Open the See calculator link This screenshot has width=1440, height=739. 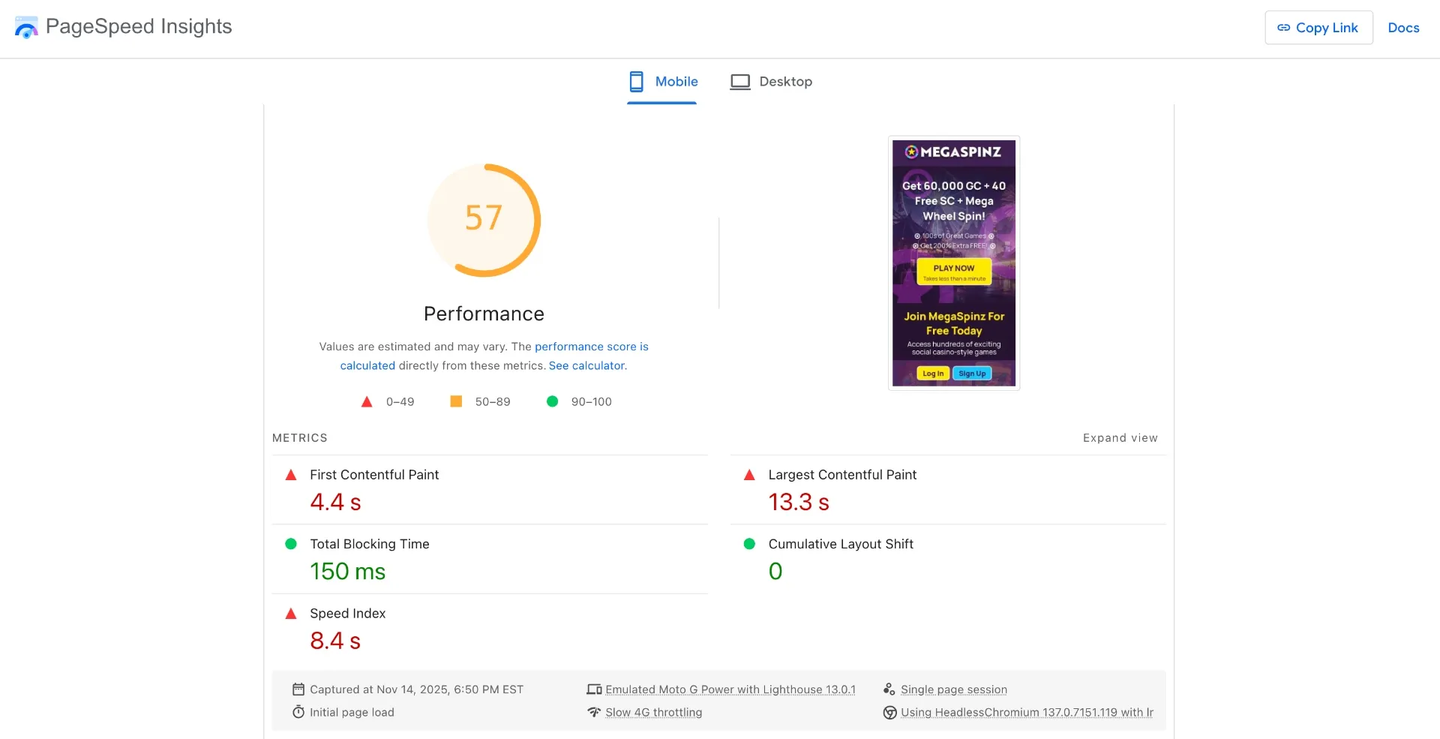[x=586, y=365]
